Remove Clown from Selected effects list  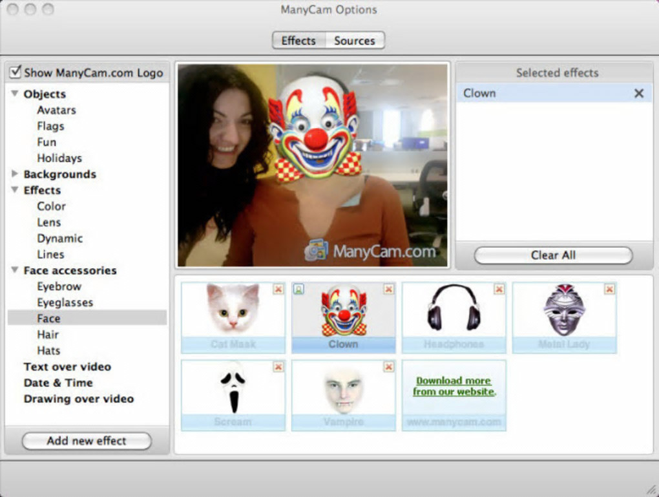(639, 93)
